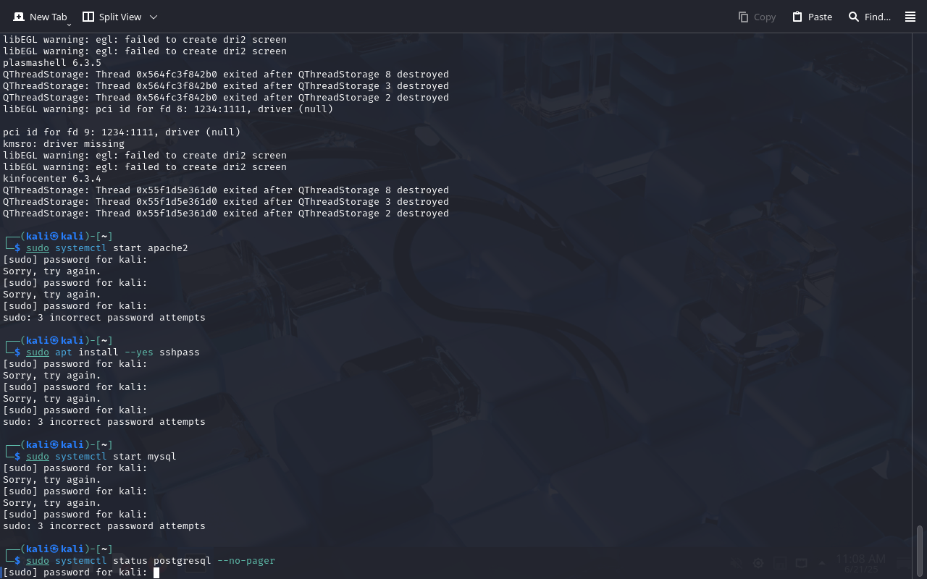Click the 0x564fc3f842b0 'QThreadStorage 8 destroyed' line
Image resolution: width=927 pixels, height=579 pixels.
point(226,75)
